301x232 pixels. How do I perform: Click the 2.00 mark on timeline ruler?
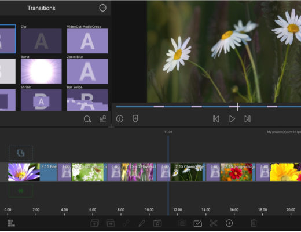[x=36, y=209]
